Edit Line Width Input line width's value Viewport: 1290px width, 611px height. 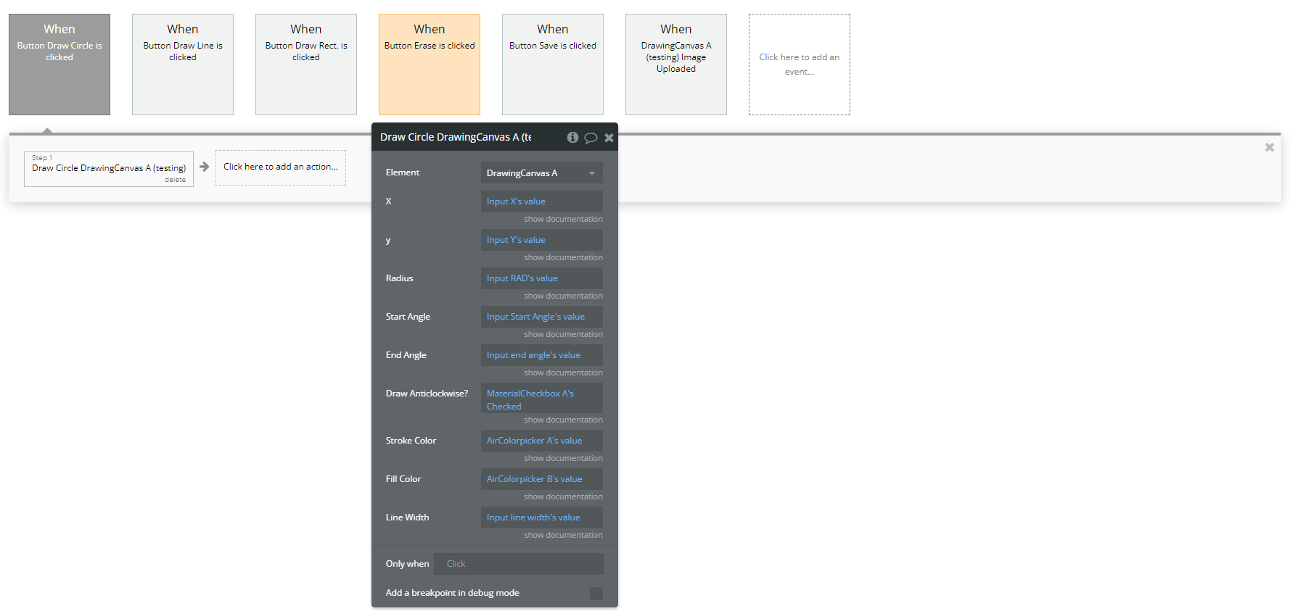click(x=542, y=518)
